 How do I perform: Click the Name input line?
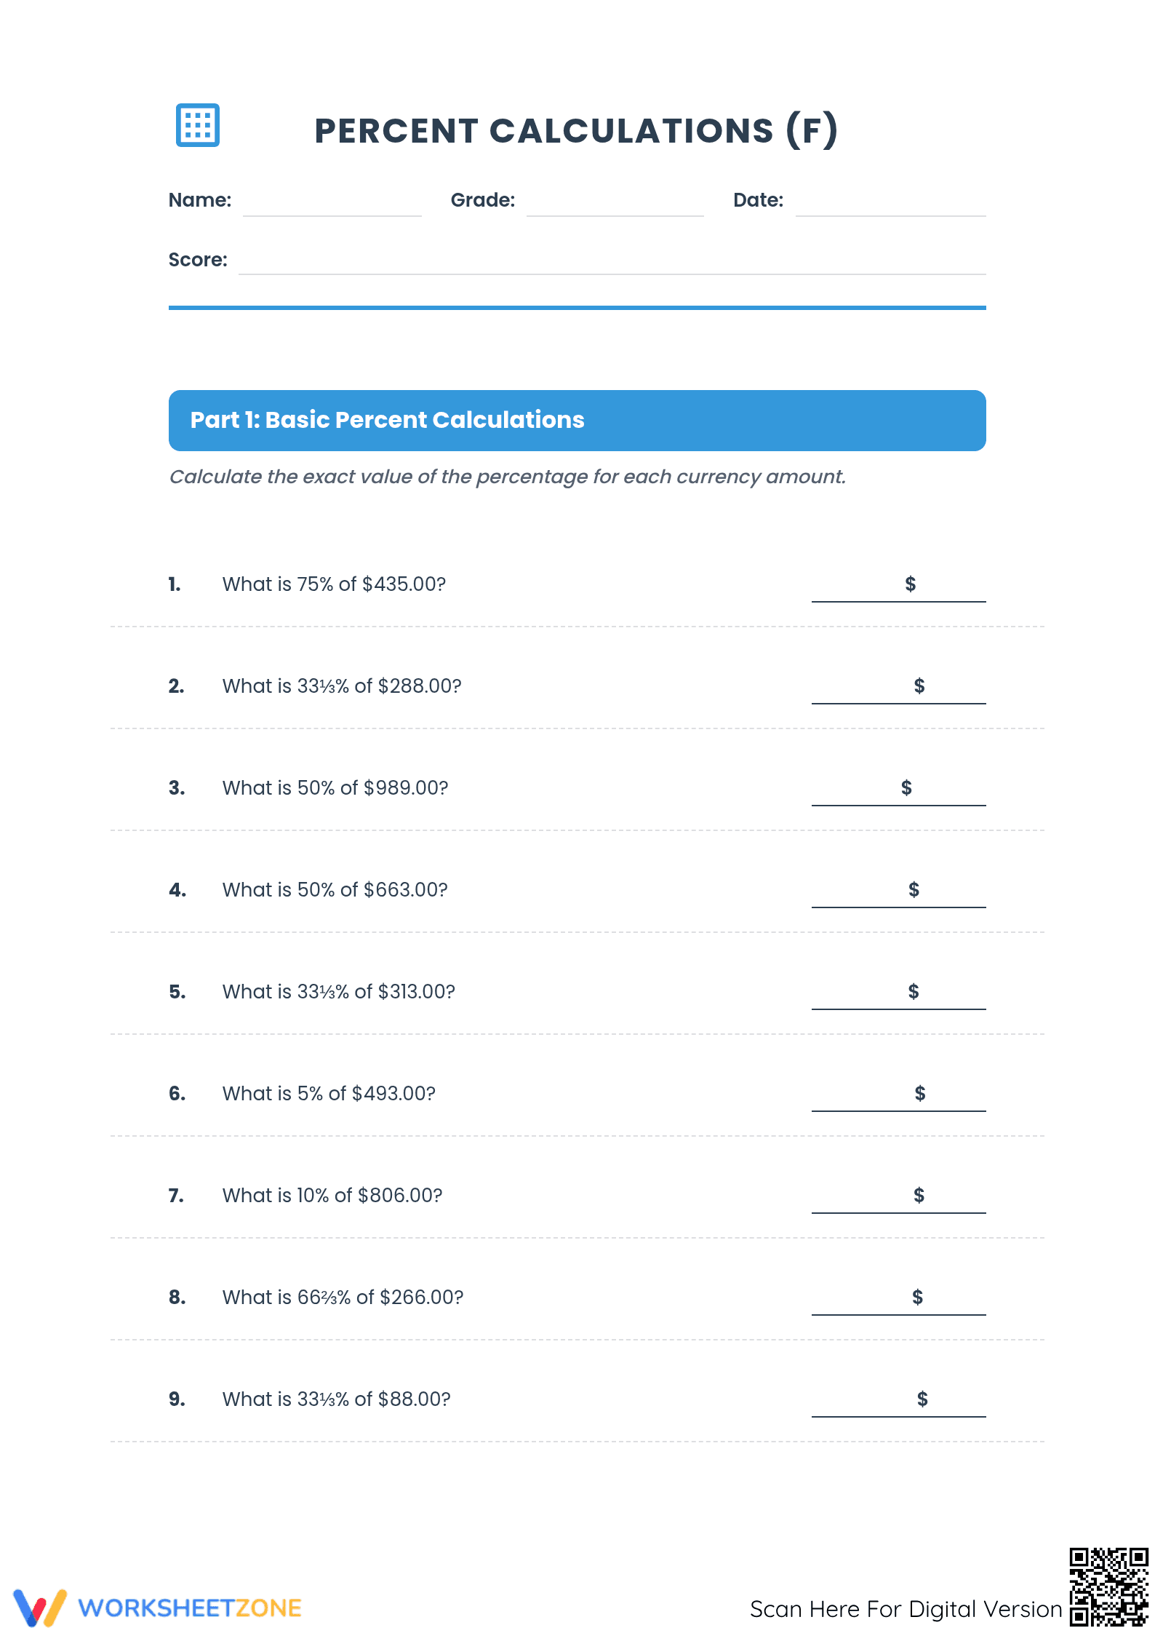click(x=332, y=204)
